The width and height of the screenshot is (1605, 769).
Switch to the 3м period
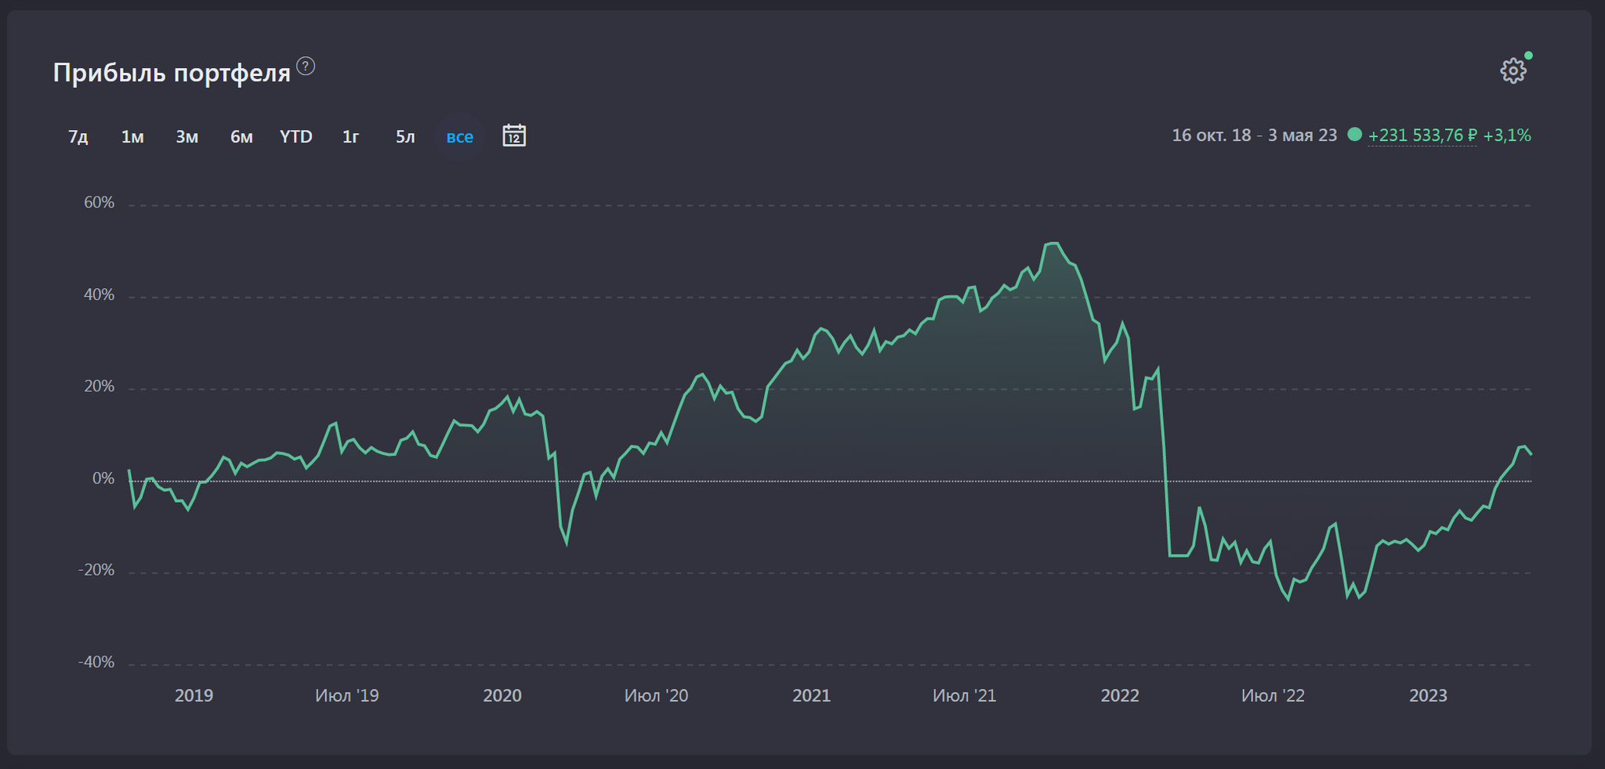pyautogui.click(x=187, y=137)
